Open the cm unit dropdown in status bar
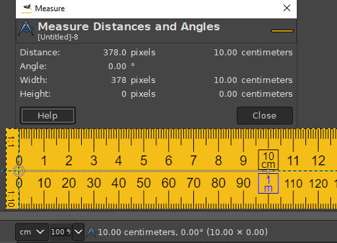Screen dimensions: 337x243 point(32,232)
